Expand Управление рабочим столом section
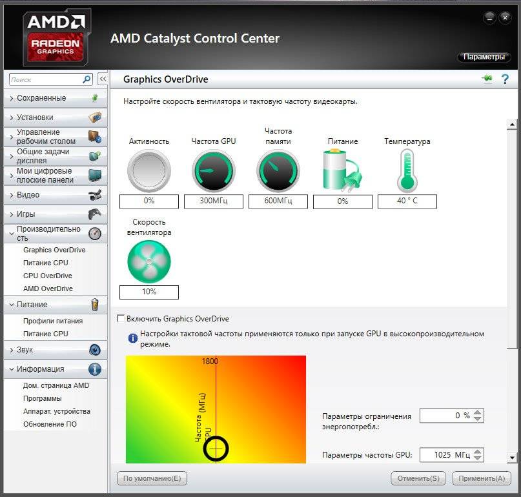This screenshot has height=497, width=521. click(12, 137)
